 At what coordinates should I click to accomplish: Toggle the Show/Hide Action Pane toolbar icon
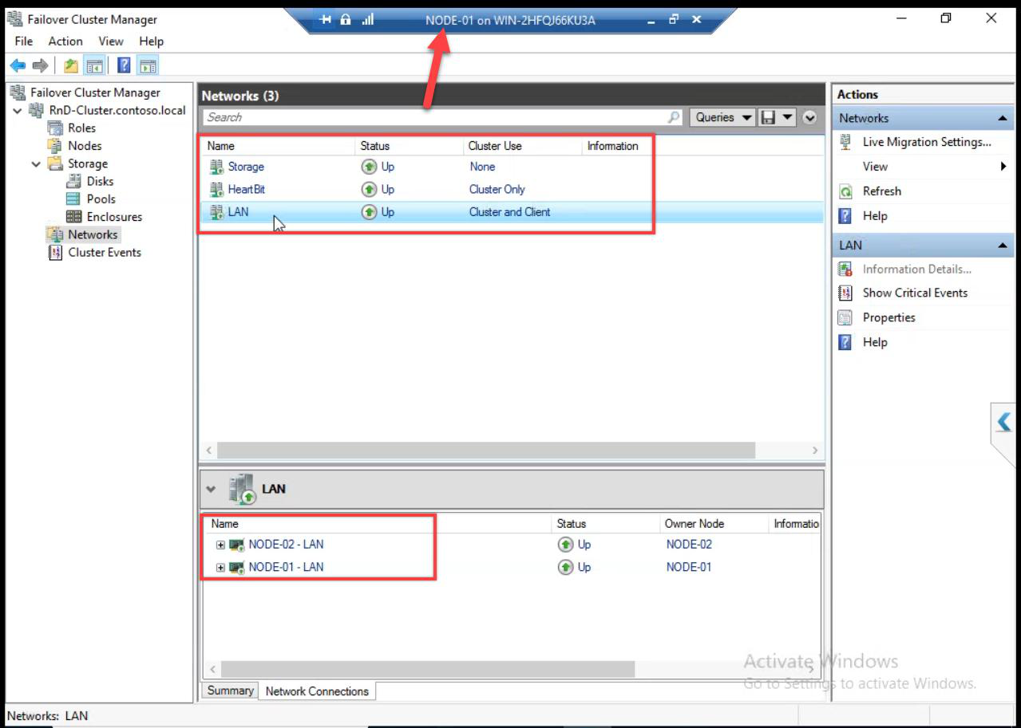[x=147, y=65]
